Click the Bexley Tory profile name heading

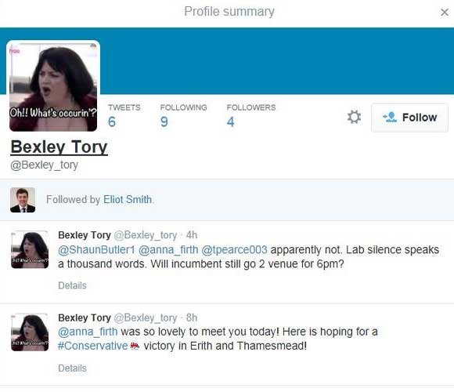tap(59, 147)
